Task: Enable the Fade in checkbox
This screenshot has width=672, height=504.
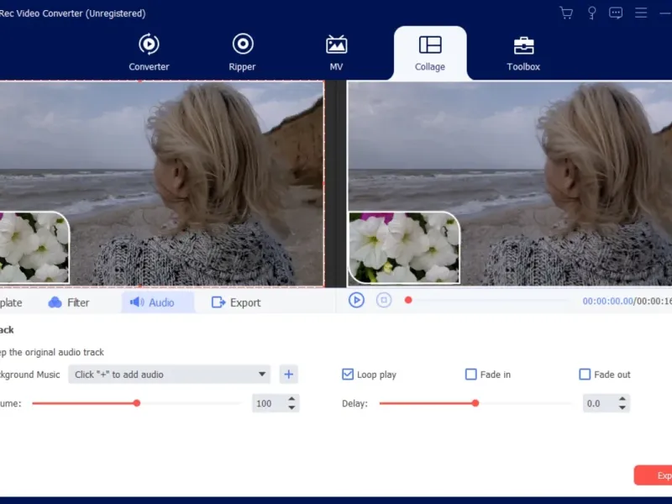Action: pyautogui.click(x=470, y=374)
